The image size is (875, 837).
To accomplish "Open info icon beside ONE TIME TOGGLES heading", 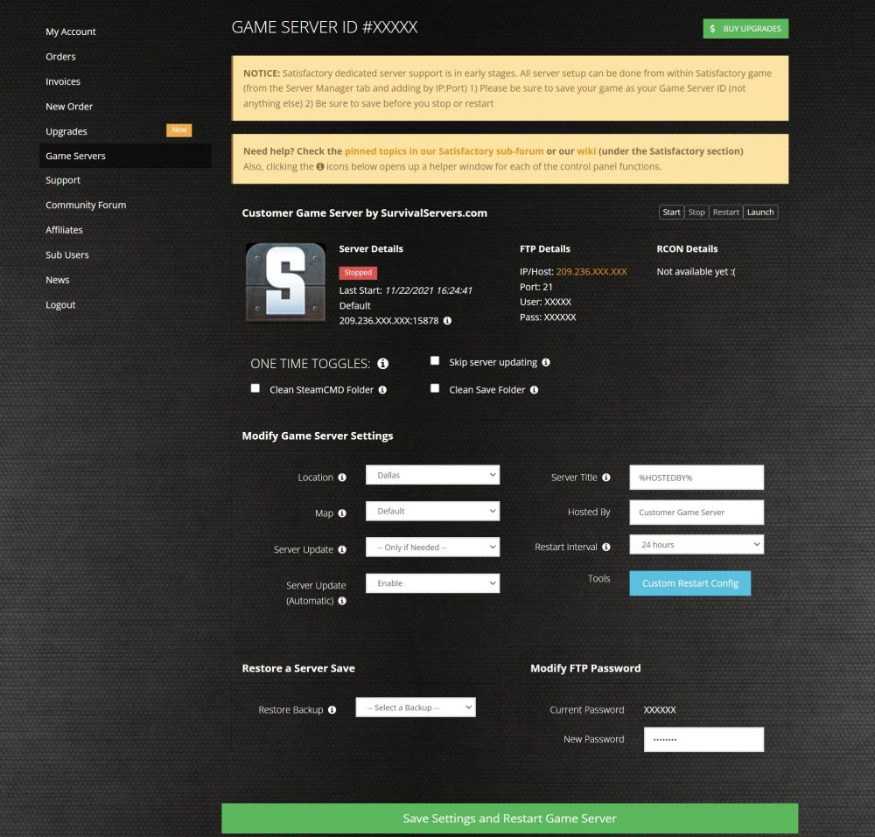I will pyautogui.click(x=383, y=364).
